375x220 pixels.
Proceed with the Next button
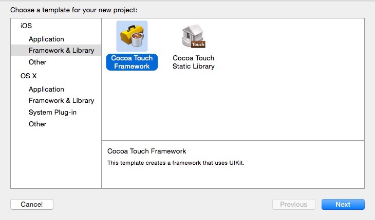pyautogui.click(x=343, y=205)
